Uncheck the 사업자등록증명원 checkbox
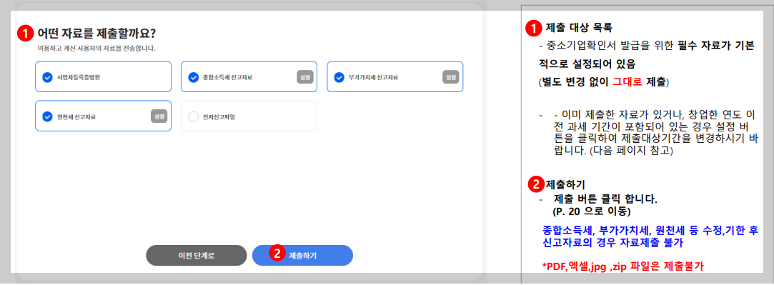The height and width of the screenshot is (285, 774). pyautogui.click(x=47, y=77)
